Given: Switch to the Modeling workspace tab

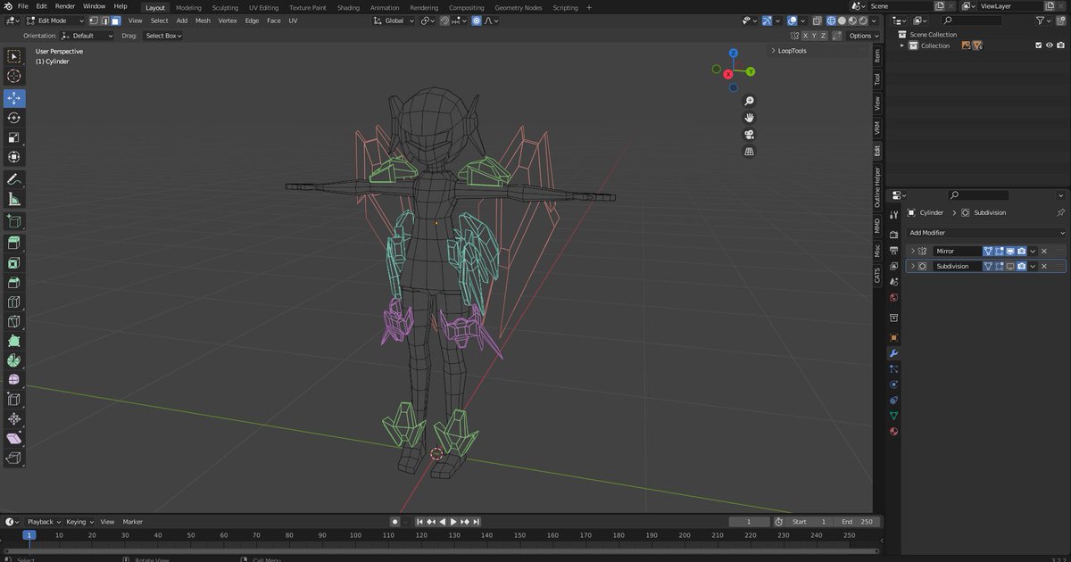Looking at the screenshot, I should 188,7.
